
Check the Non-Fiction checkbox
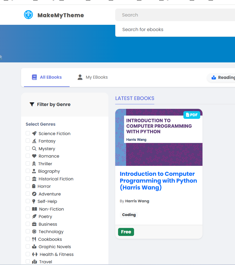pos(28,209)
